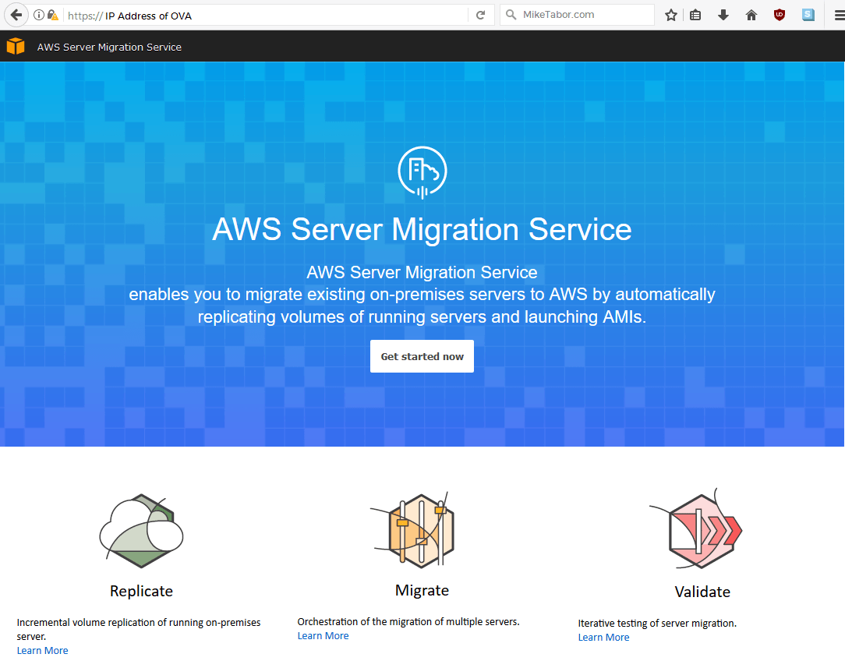Focus the address bar URL field
Screen dimensions: 845x661
[x=264, y=16]
